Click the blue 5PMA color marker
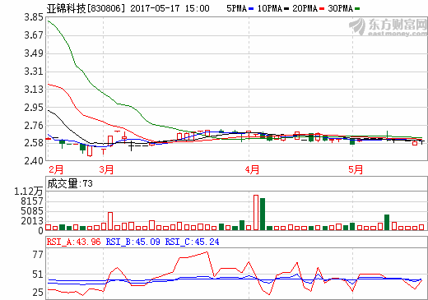428x300 pixels. [251, 9]
